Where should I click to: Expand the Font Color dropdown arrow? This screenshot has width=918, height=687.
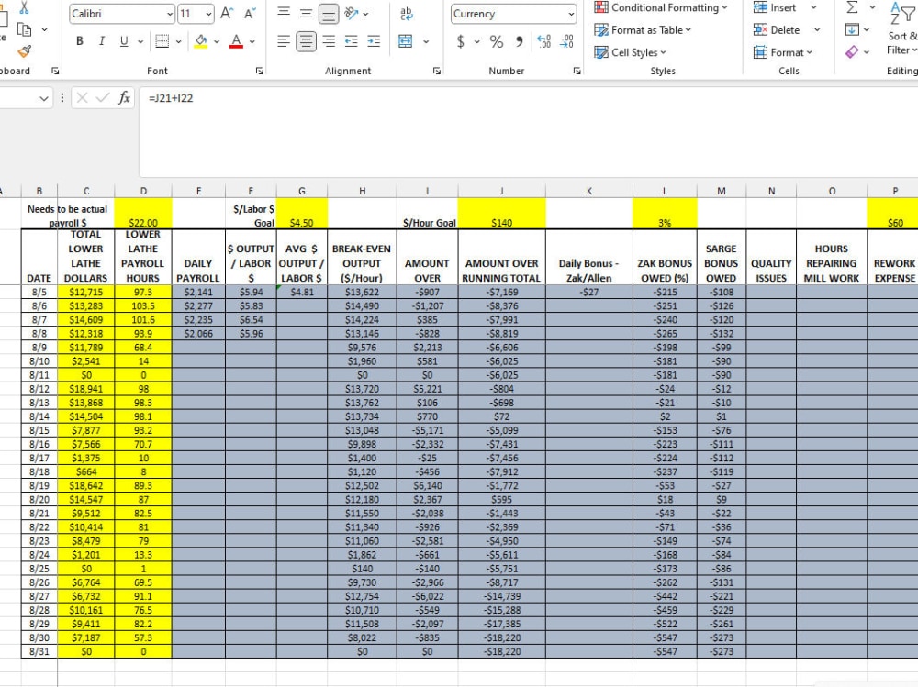click(x=252, y=41)
